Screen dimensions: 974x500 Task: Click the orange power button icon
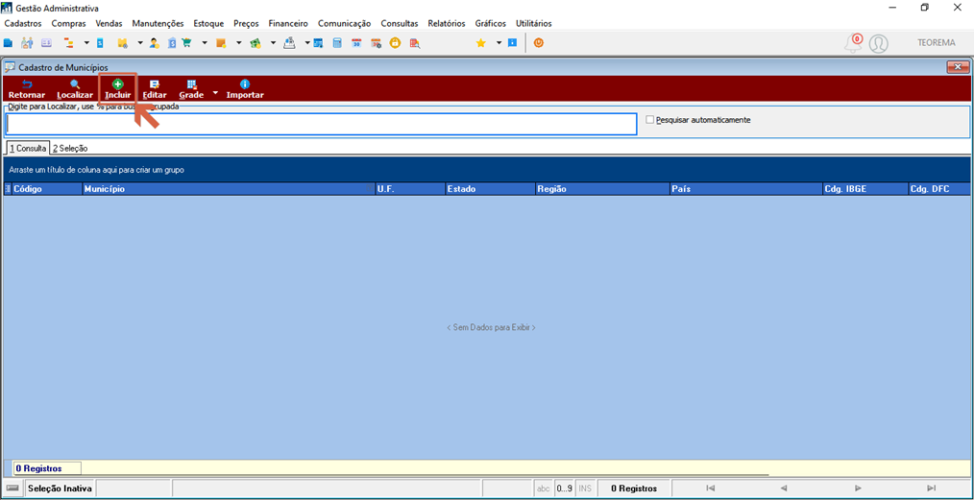click(x=539, y=43)
